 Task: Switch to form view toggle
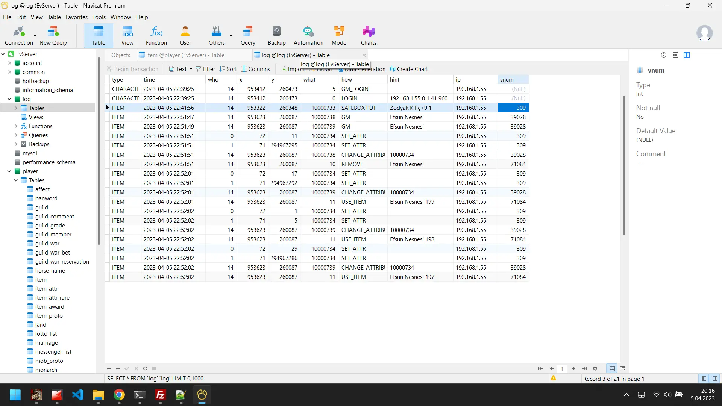click(623, 368)
